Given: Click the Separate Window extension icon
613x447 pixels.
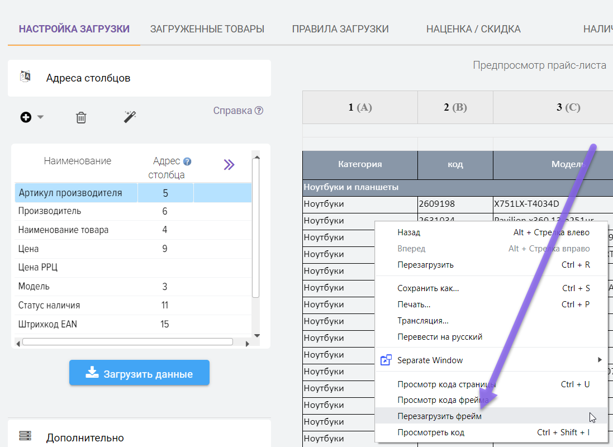Looking at the screenshot, I should [386, 360].
